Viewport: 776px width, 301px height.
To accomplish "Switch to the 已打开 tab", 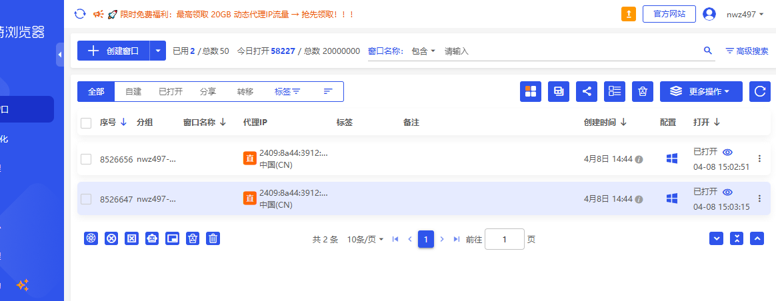I will [171, 91].
